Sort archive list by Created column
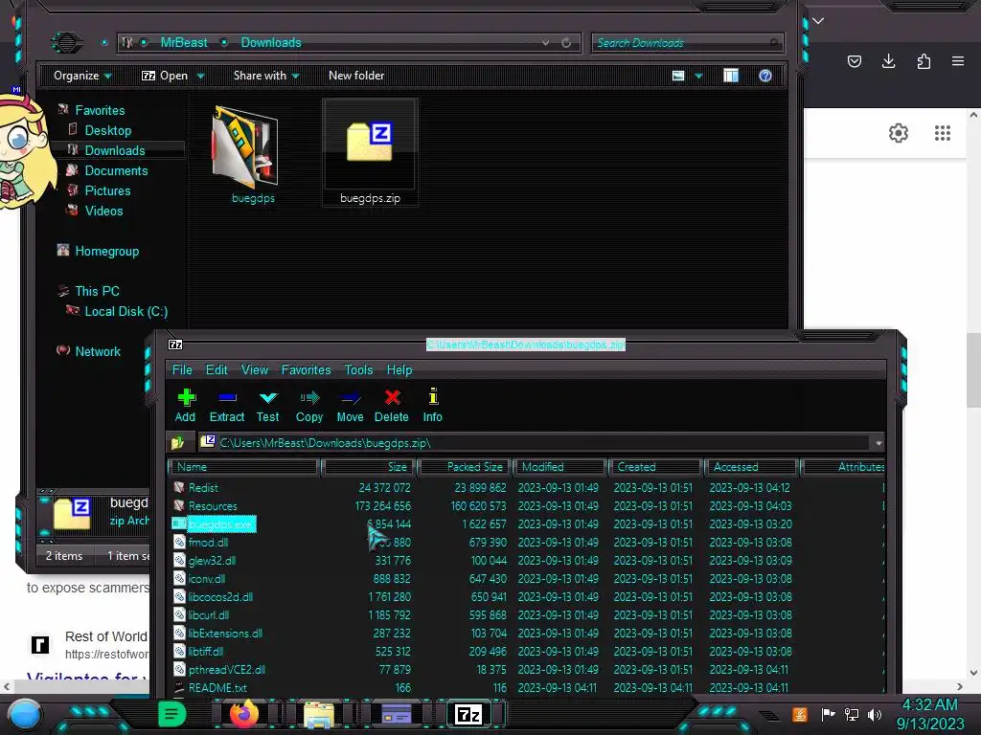The height and width of the screenshot is (735, 981). point(654,467)
